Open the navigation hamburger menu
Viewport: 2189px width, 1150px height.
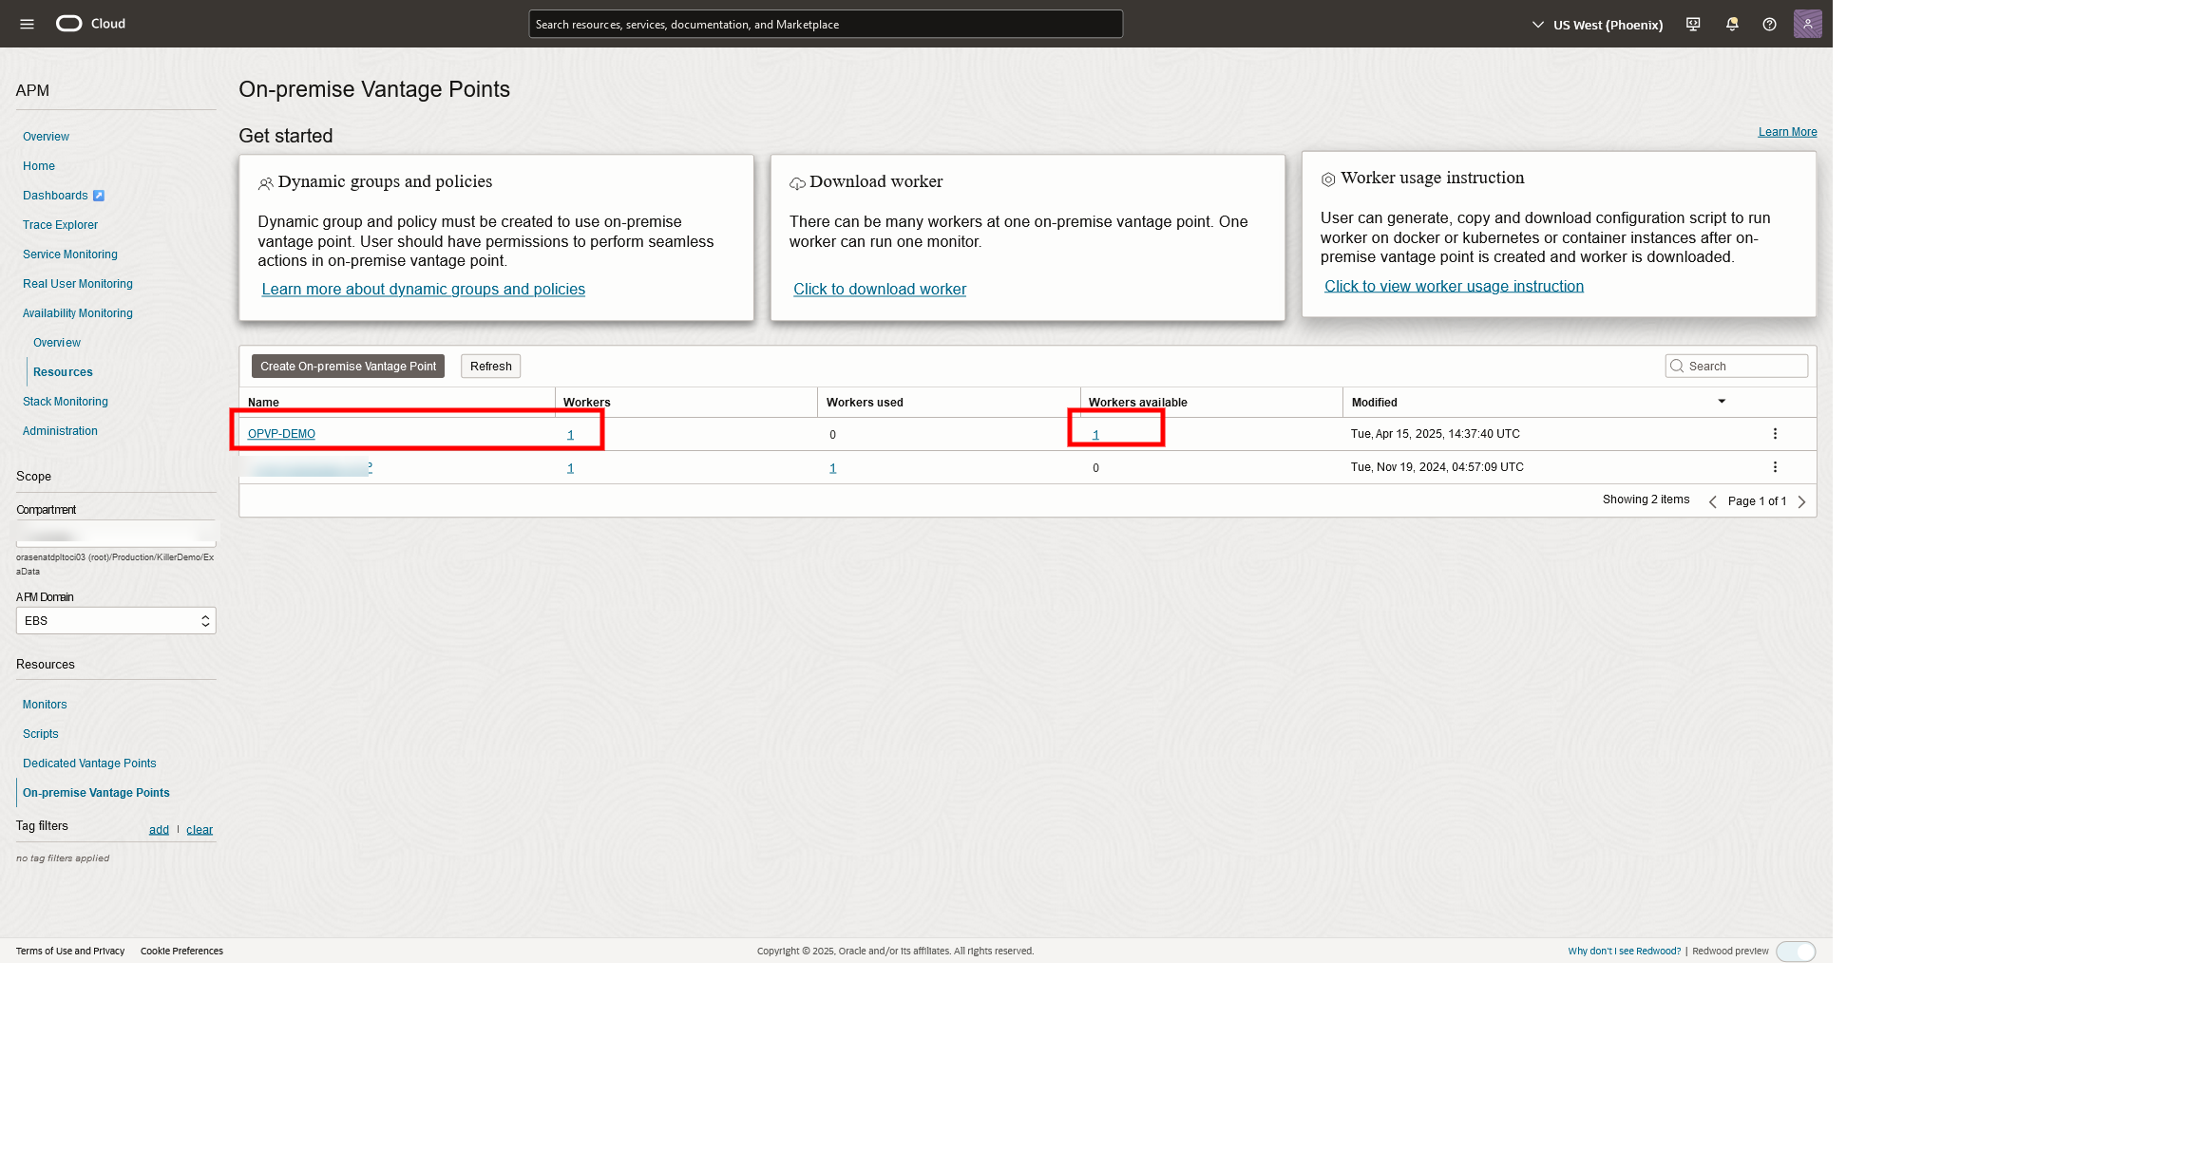tap(26, 24)
